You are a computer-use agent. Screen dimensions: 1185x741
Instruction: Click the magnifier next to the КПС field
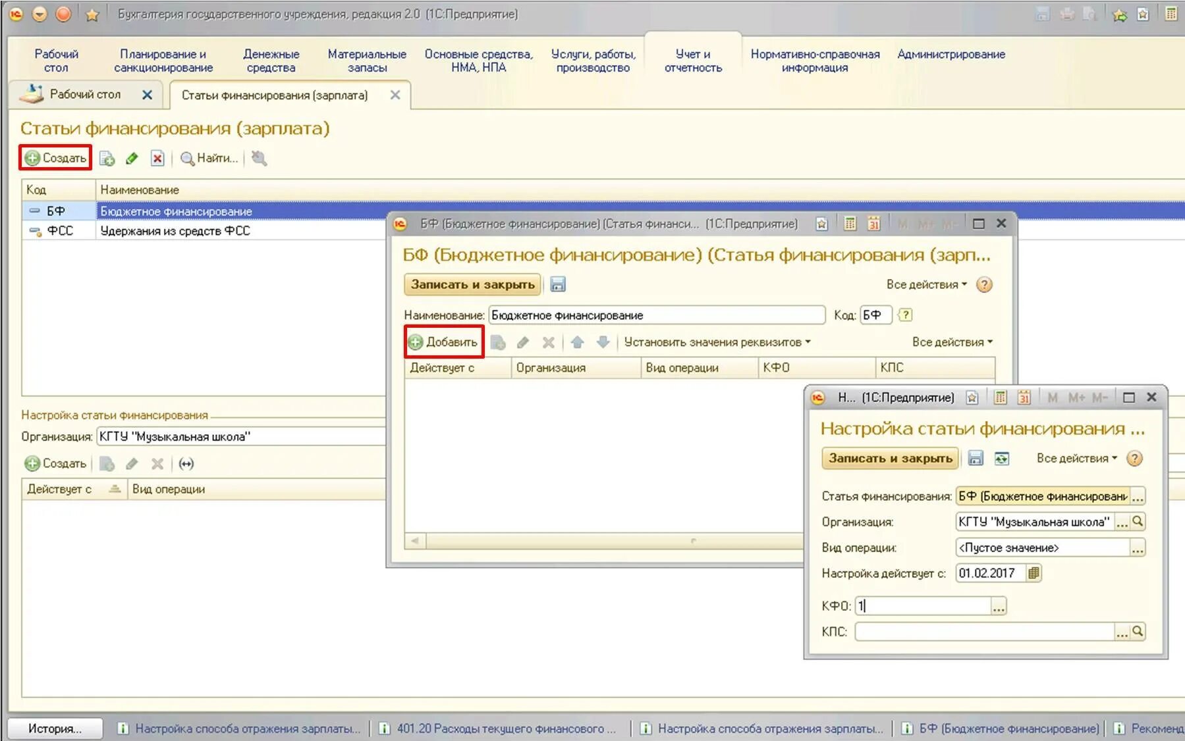click(1138, 632)
